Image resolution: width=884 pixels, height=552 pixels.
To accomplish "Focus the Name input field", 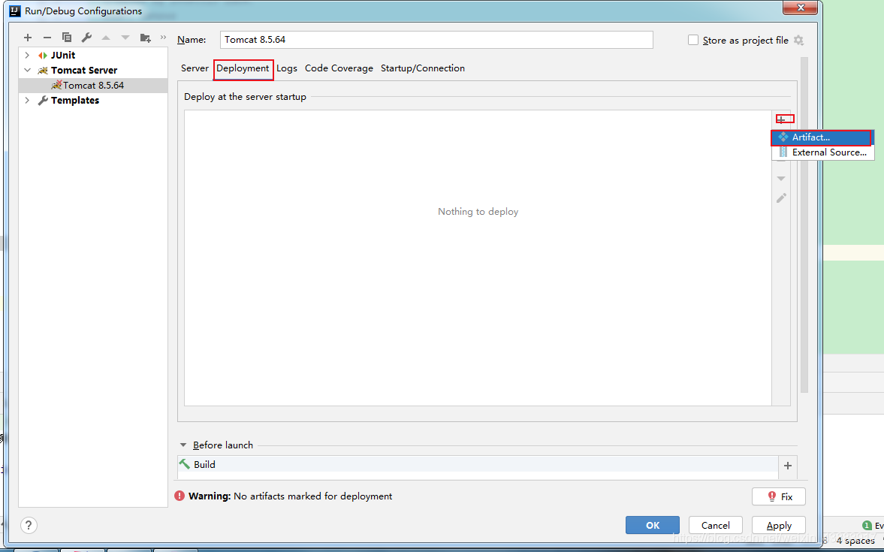I will 436,40.
